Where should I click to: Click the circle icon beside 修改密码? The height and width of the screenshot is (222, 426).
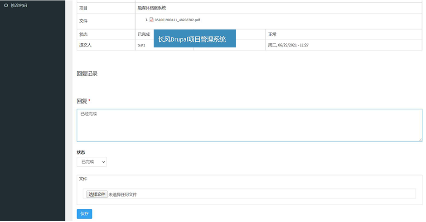click(x=6, y=5)
